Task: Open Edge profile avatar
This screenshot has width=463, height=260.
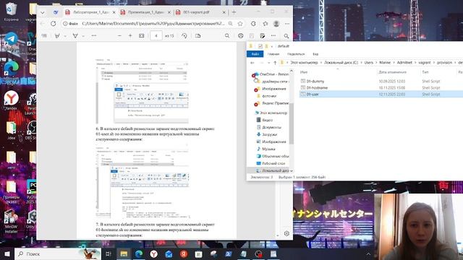Action: [x=276, y=24]
